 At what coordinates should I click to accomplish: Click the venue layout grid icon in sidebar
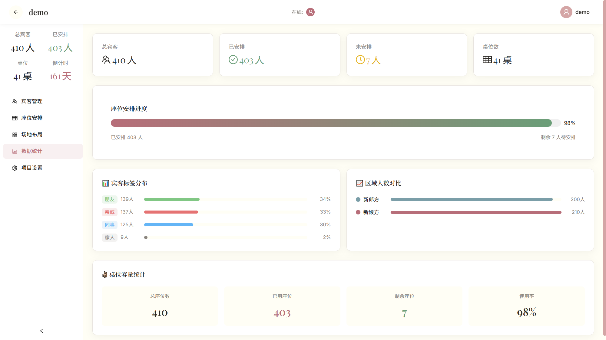[x=15, y=135]
